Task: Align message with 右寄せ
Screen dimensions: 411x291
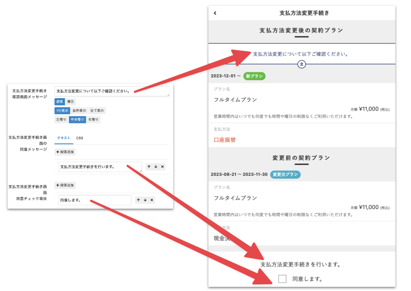Action: 93,120
